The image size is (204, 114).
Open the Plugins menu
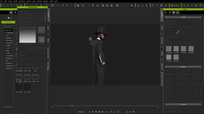click(46, 1)
